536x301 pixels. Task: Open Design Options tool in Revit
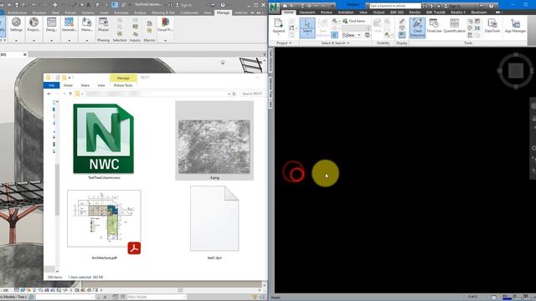point(51,24)
